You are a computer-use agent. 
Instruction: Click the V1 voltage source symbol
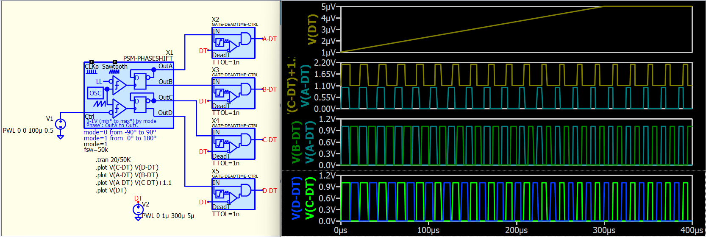coord(61,124)
